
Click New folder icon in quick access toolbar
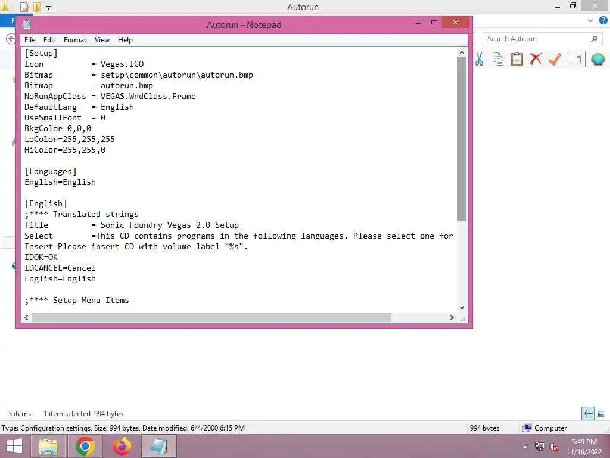tap(37, 7)
